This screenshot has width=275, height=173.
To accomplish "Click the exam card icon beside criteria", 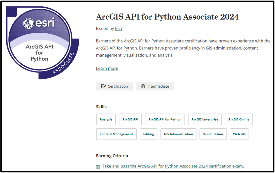I will tap(98, 167).
